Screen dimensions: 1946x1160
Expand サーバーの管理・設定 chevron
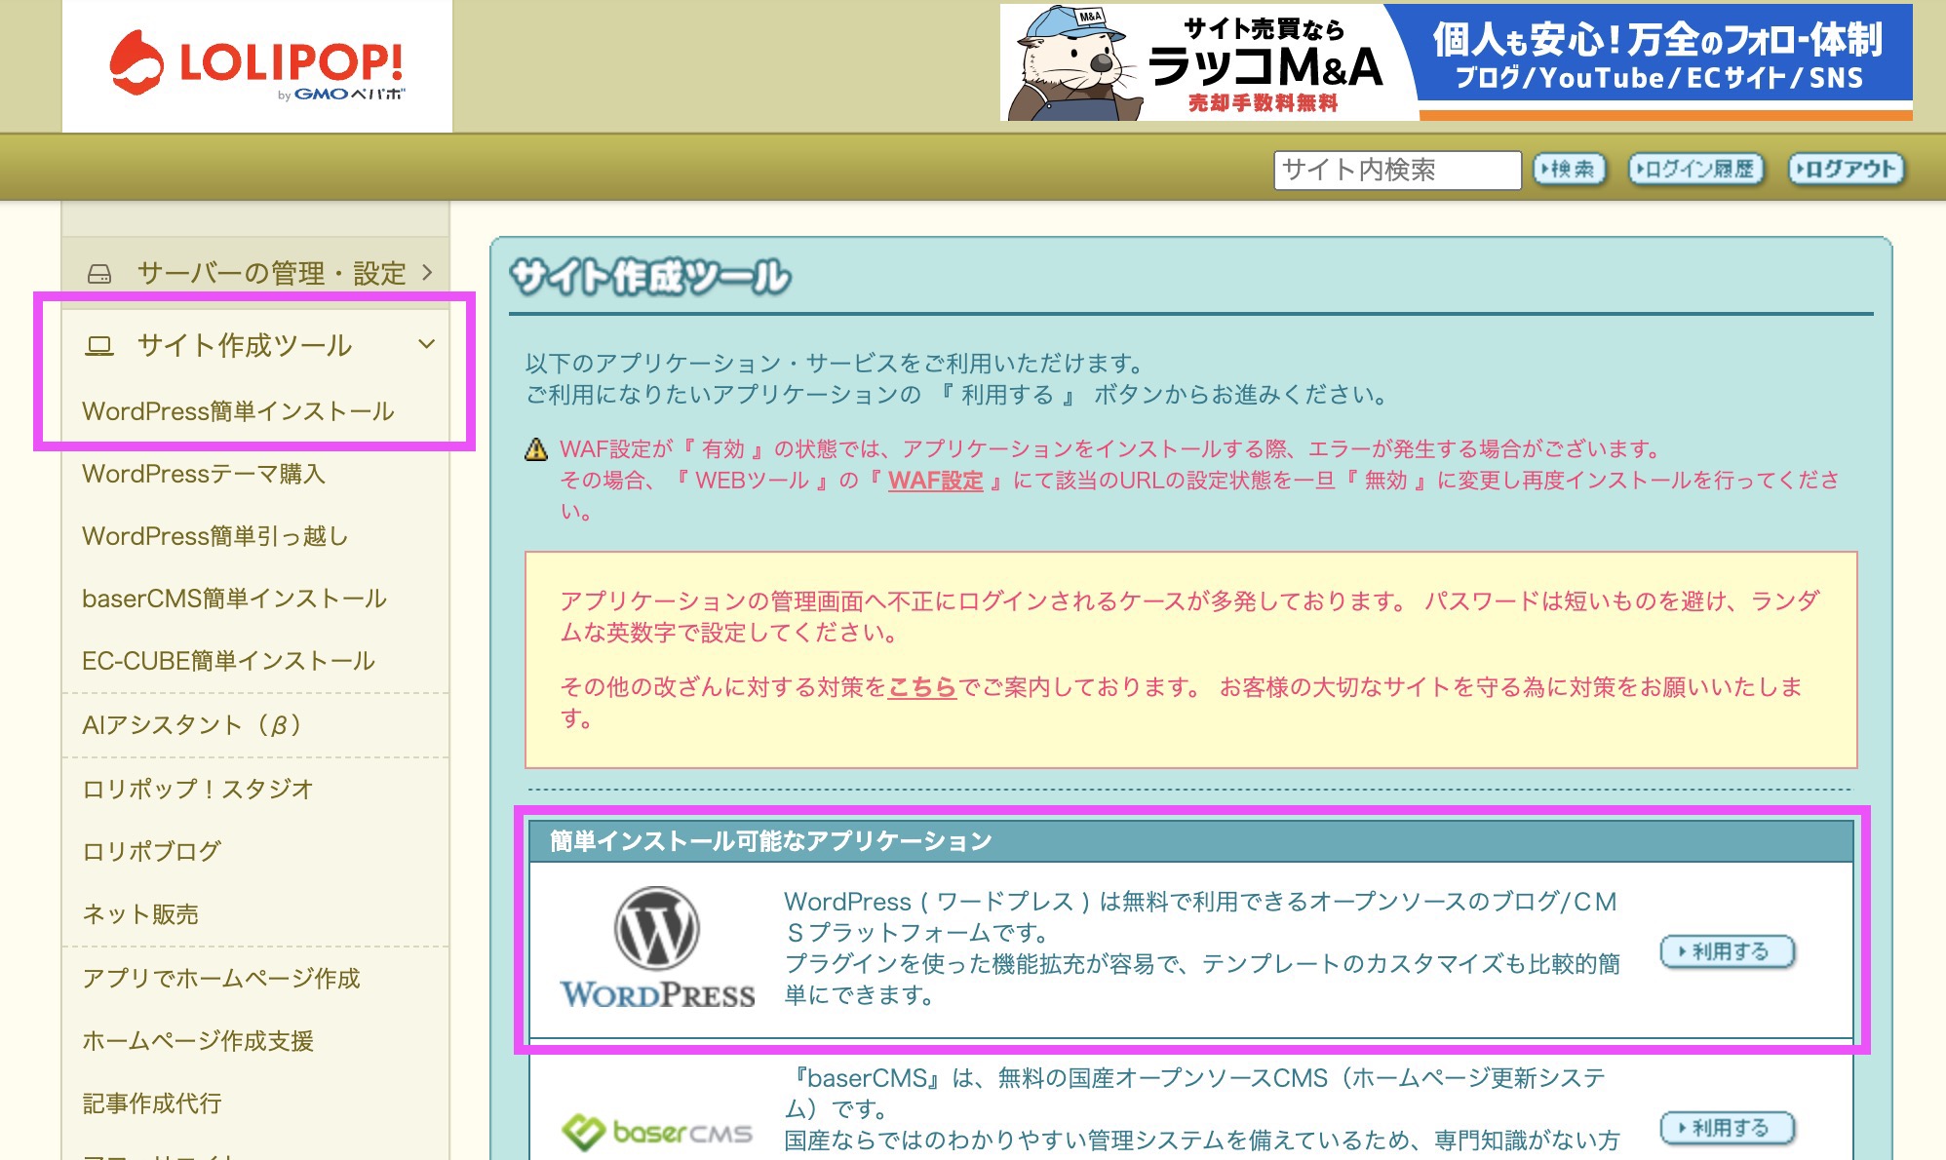427,272
